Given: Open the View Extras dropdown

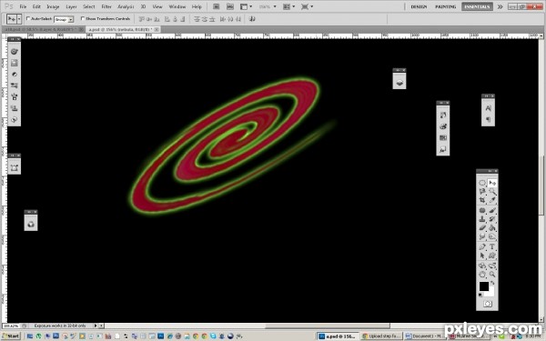Looking at the screenshot, I should point(246,6).
